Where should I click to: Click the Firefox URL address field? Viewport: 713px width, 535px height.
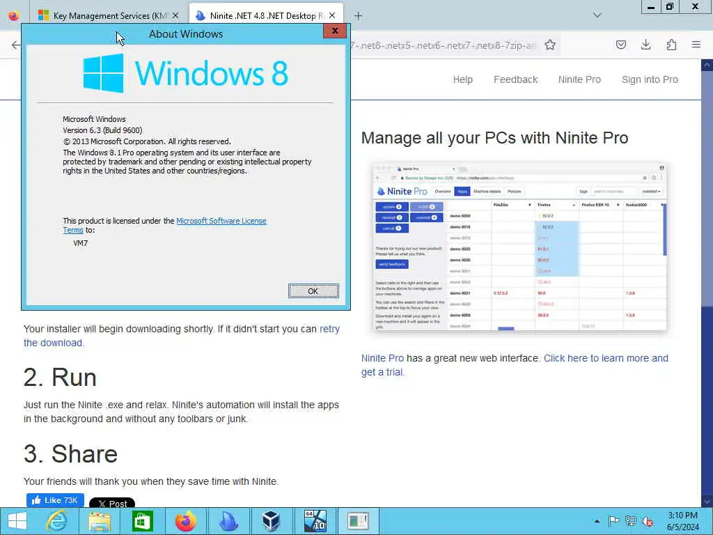point(444,45)
